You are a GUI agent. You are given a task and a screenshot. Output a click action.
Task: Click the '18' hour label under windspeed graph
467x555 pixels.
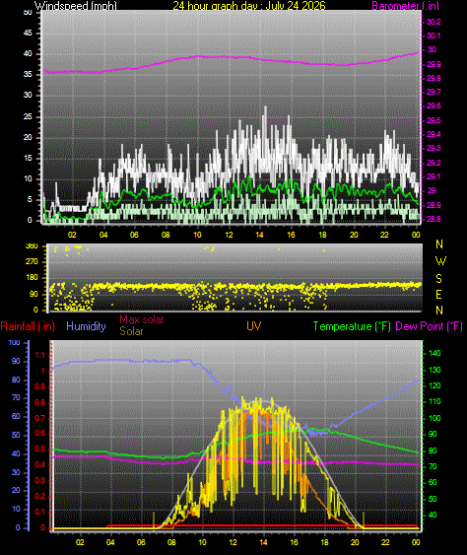[322, 235]
